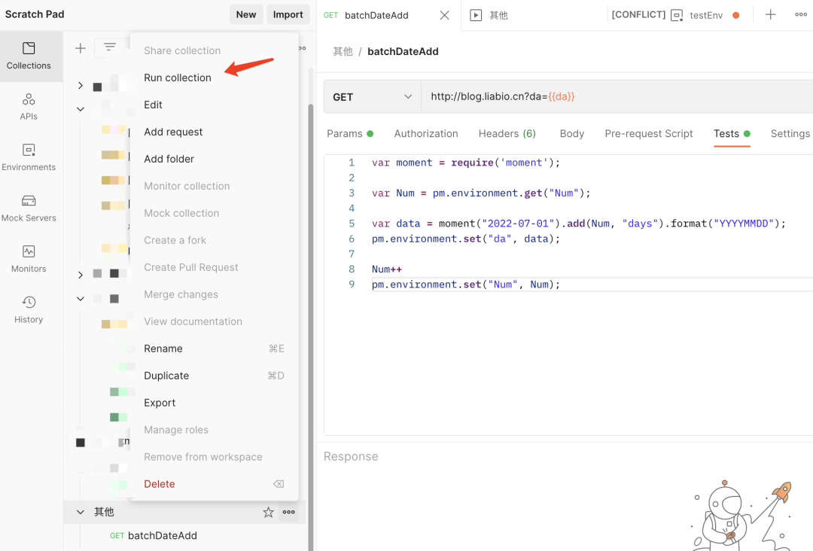Click Manage roles menu entry
Image resolution: width=813 pixels, height=551 pixels.
(x=214, y=430)
